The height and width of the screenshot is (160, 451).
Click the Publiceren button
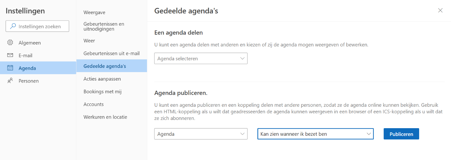(401, 134)
